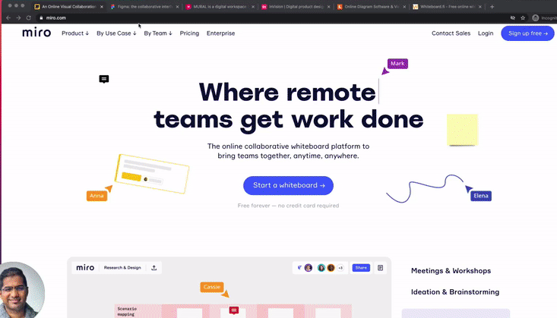The height and width of the screenshot is (318, 557).
Task: Click the yellow sticky note
Action: tap(462, 130)
